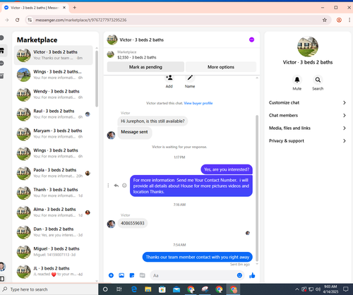Screen dimensions: 353x295
Task: Open Mail app from taskbar
Action: click(x=176, y=289)
